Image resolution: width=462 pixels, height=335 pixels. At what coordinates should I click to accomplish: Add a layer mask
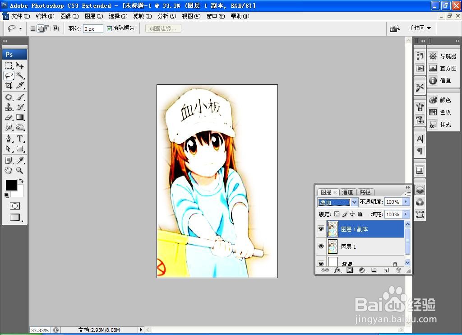[x=350, y=270]
